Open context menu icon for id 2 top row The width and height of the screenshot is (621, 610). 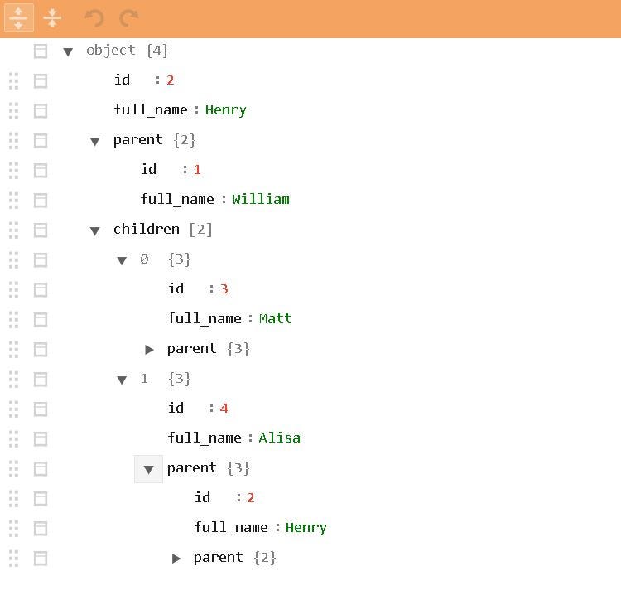click(41, 81)
